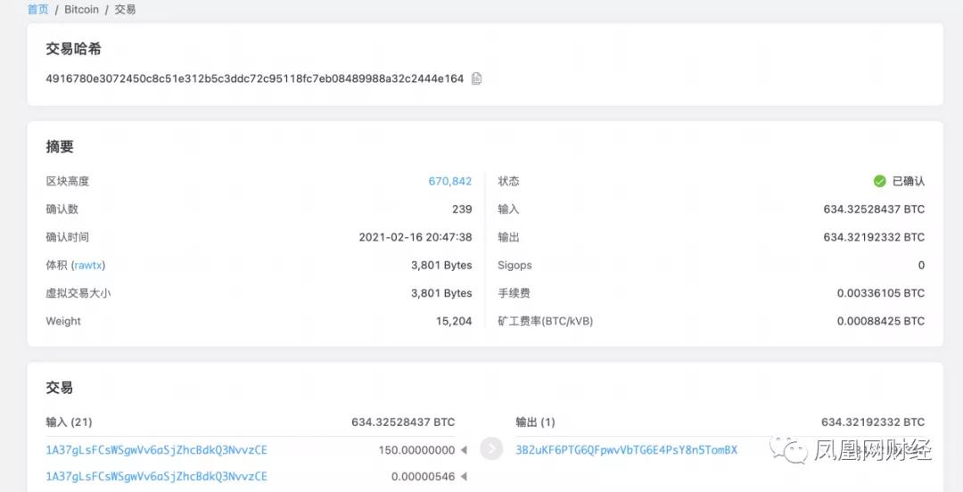
Task: Click the Weight value 15,204
Action: [x=454, y=321]
